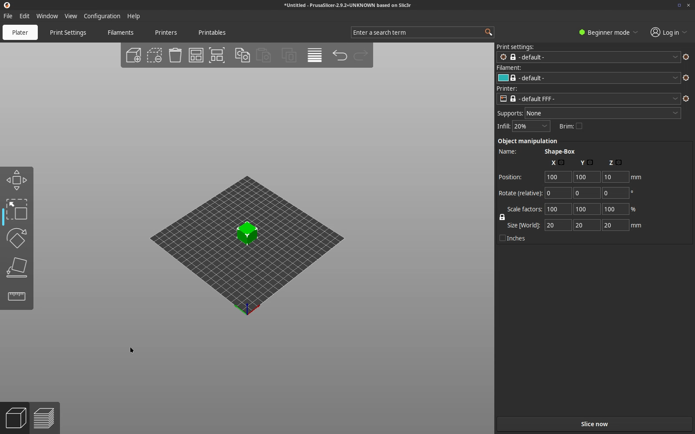This screenshot has width=695, height=434.
Task: Open the Edit menu
Action: (24, 16)
